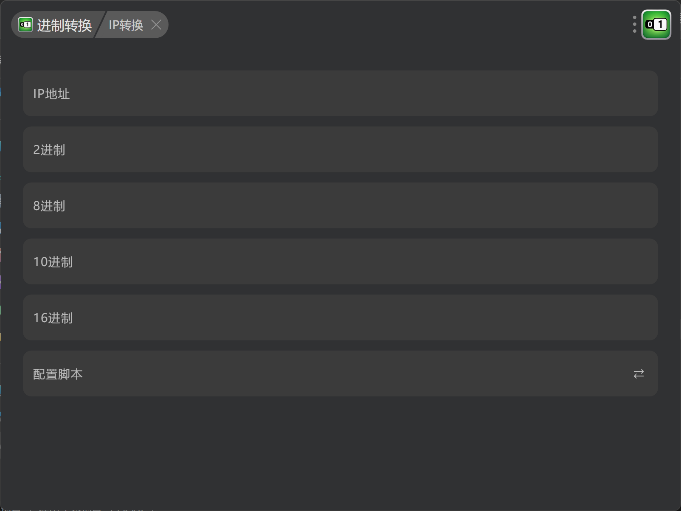Click the 8进制 placeholder label text
Viewport: 681px width, 511px height.
tap(49, 206)
